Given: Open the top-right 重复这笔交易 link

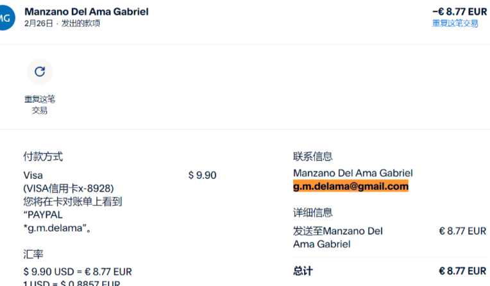Looking at the screenshot, I should pyautogui.click(x=455, y=23).
